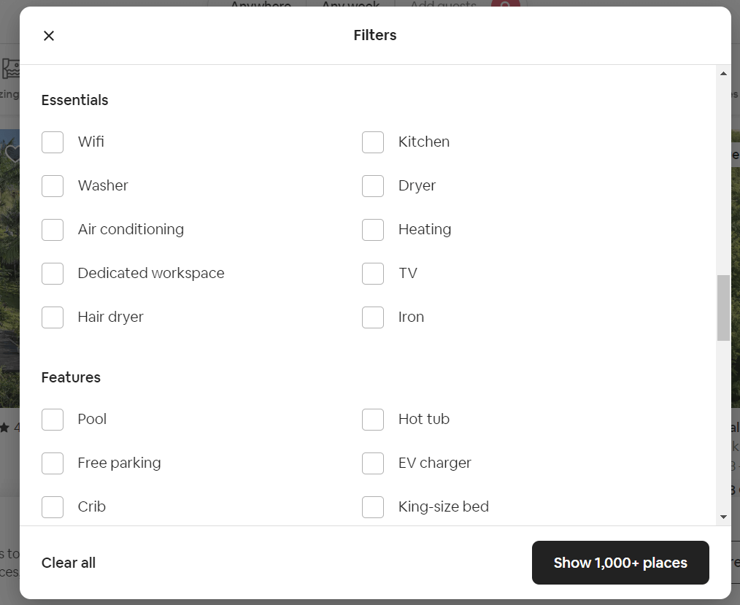Enable the Wifi checkbox
This screenshot has width=740, height=605.
[x=53, y=142]
